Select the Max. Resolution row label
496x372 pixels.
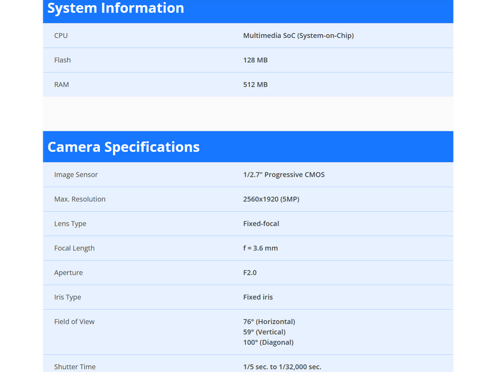pos(79,200)
